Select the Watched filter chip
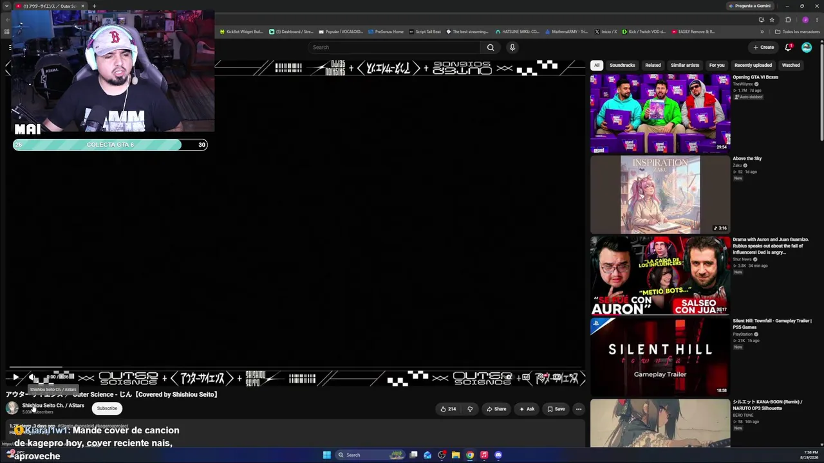The height and width of the screenshot is (463, 824). tap(791, 65)
